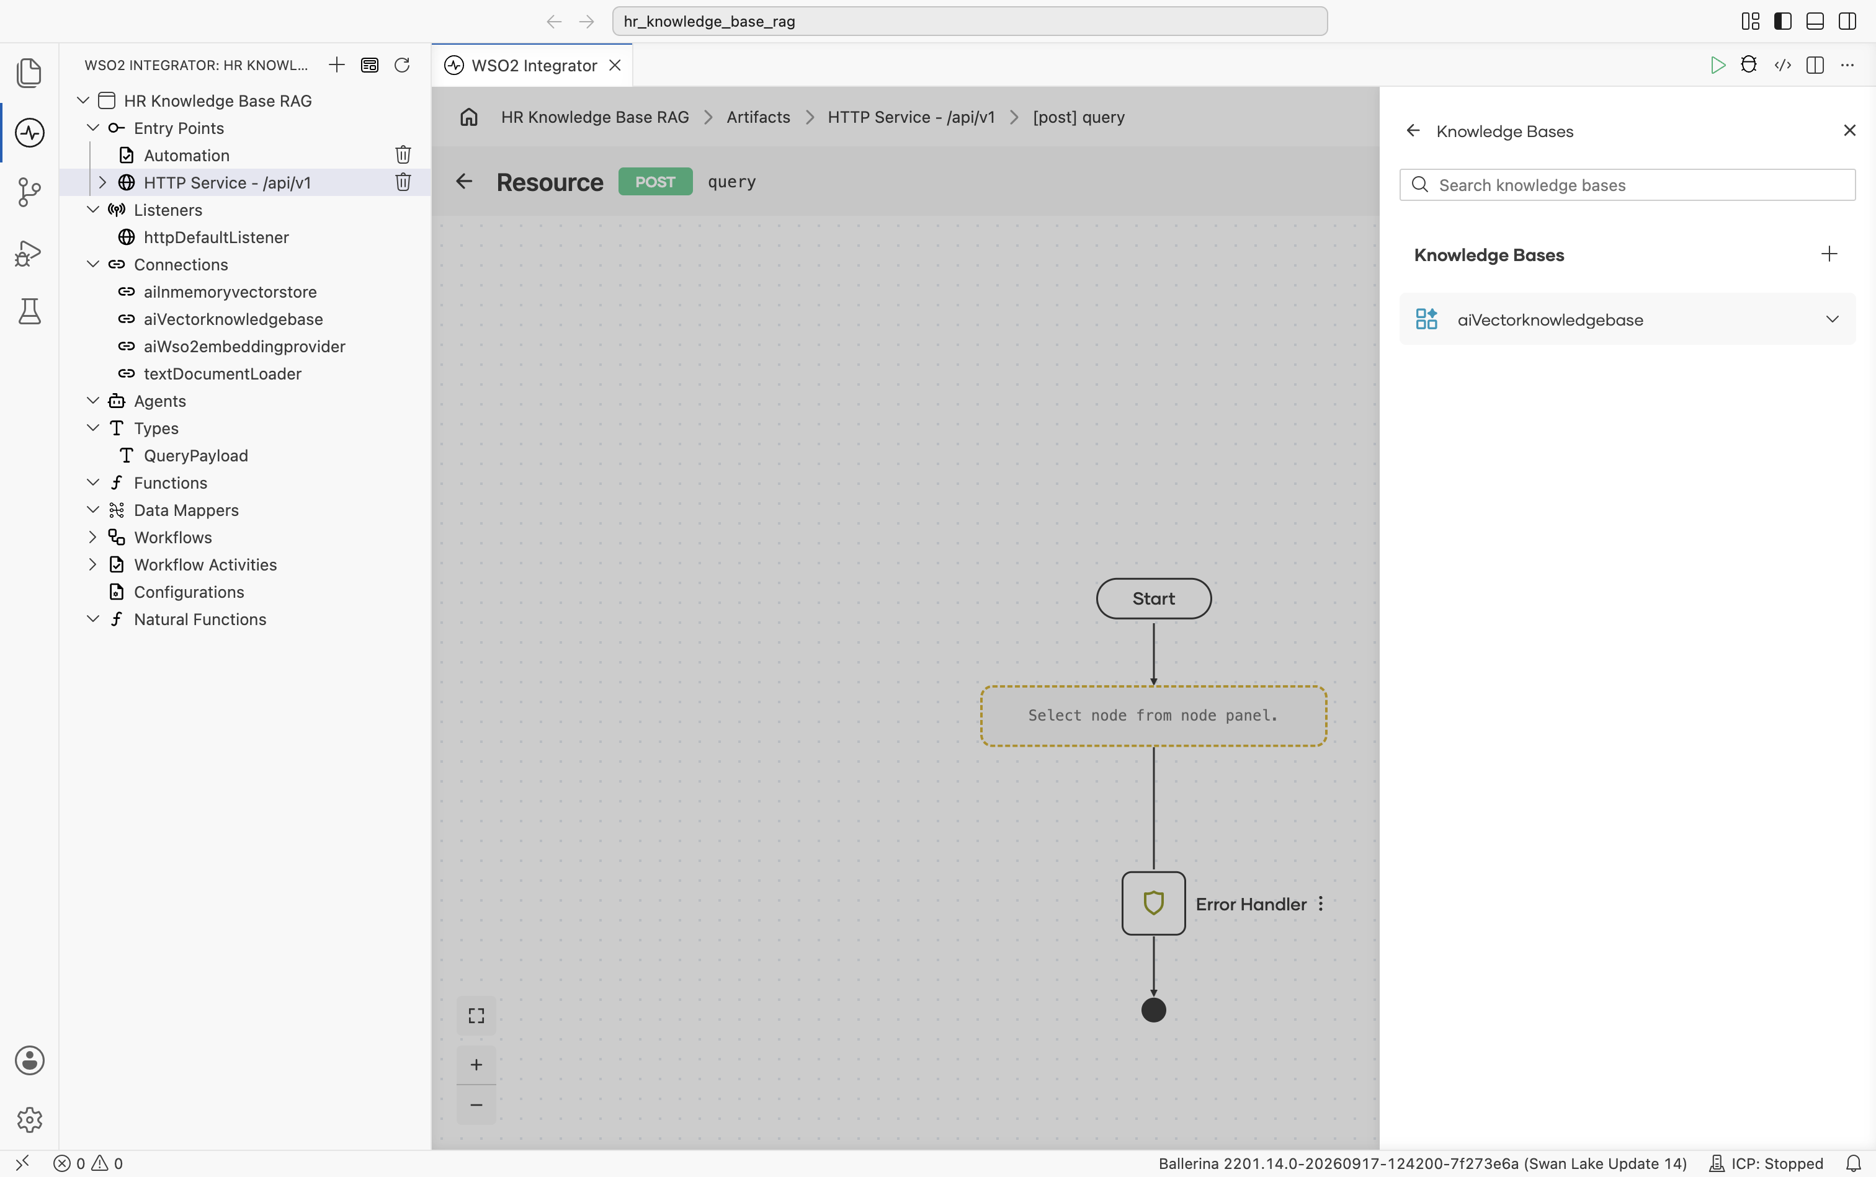This screenshot has width=1876, height=1177.
Task: Click hr_knowledge_base_rag command center box
Action: tap(970, 21)
